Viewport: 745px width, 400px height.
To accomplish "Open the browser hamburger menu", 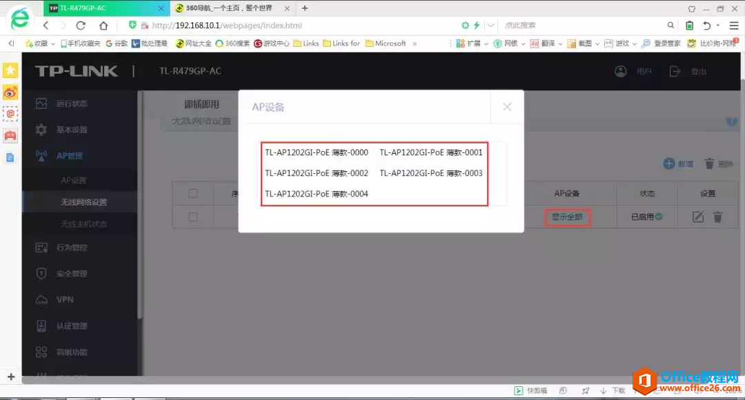I will pyautogui.click(x=734, y=26).
